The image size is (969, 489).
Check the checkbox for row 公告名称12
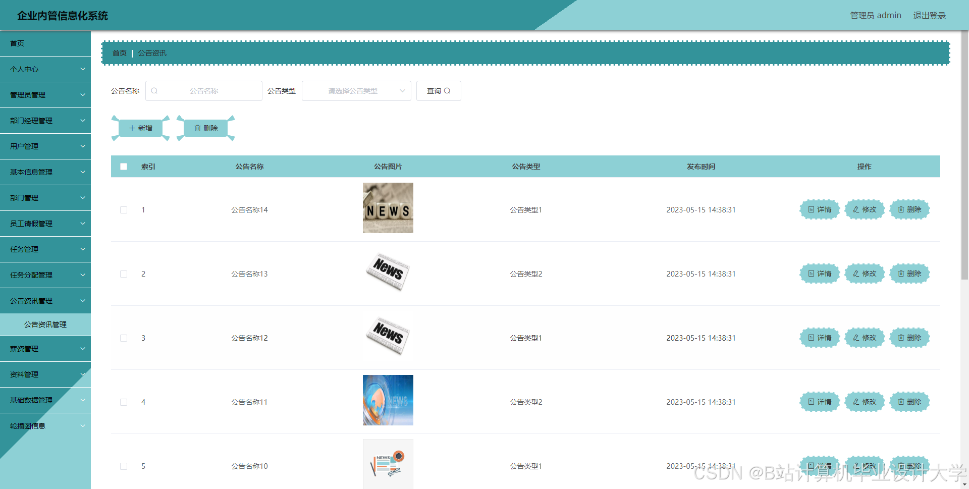point(124,338)
